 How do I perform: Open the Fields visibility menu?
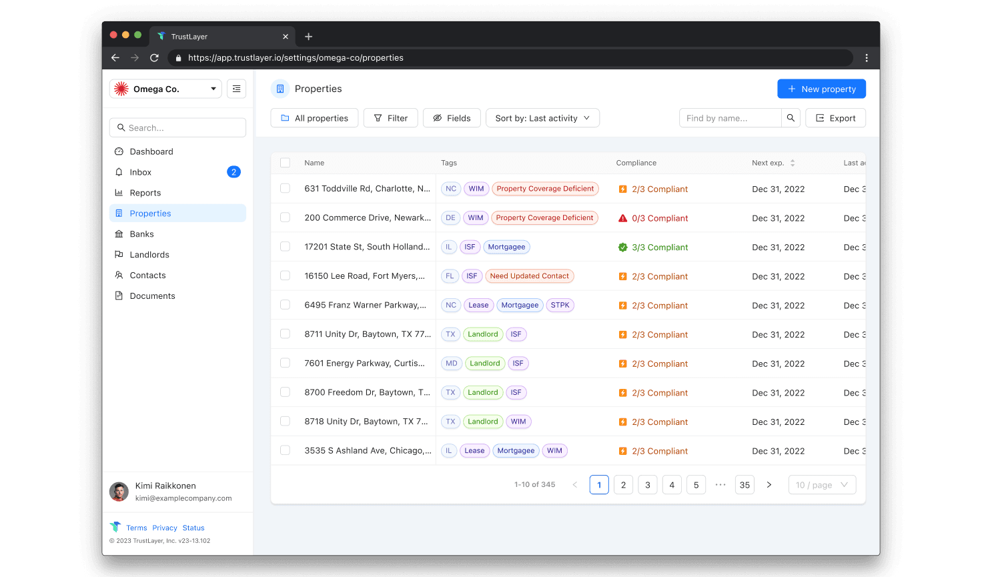point(452,118)
